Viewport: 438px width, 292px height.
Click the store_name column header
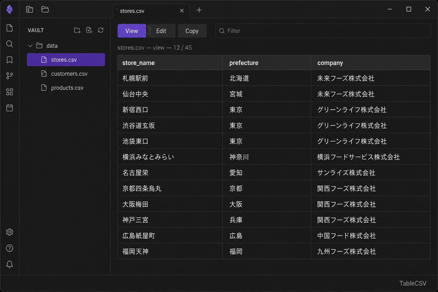click(170, 63)
